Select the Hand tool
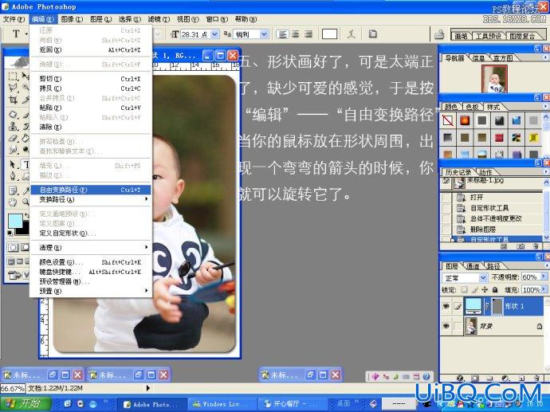The width and height of the screenshot is (550, 412). pyautogui.click(x=13, y=202)
